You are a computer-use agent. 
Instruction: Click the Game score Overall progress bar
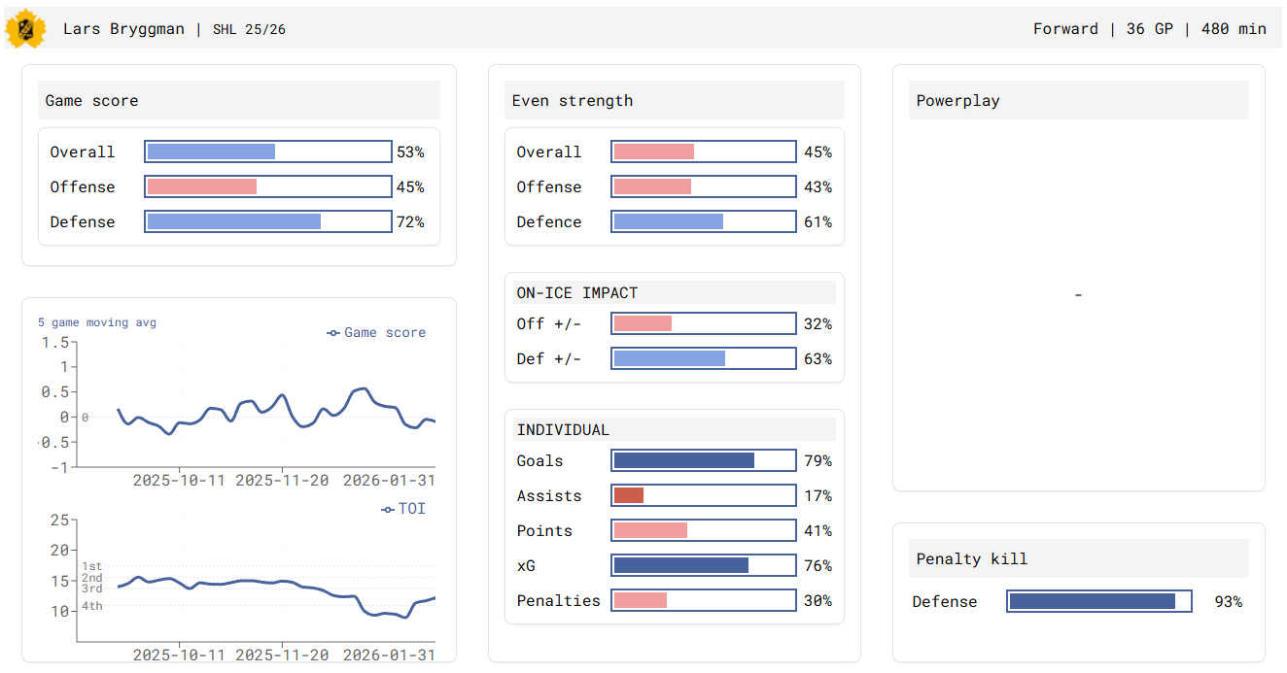pos(267,151)
